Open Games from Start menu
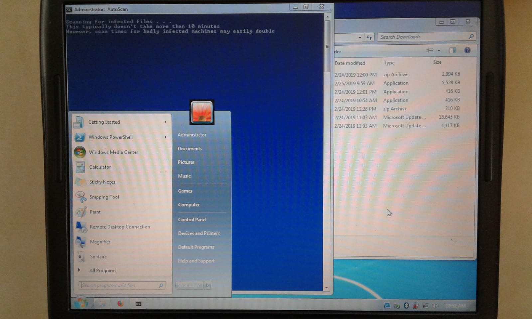Screen dimensions: 532x319 (x=185, y=191)
